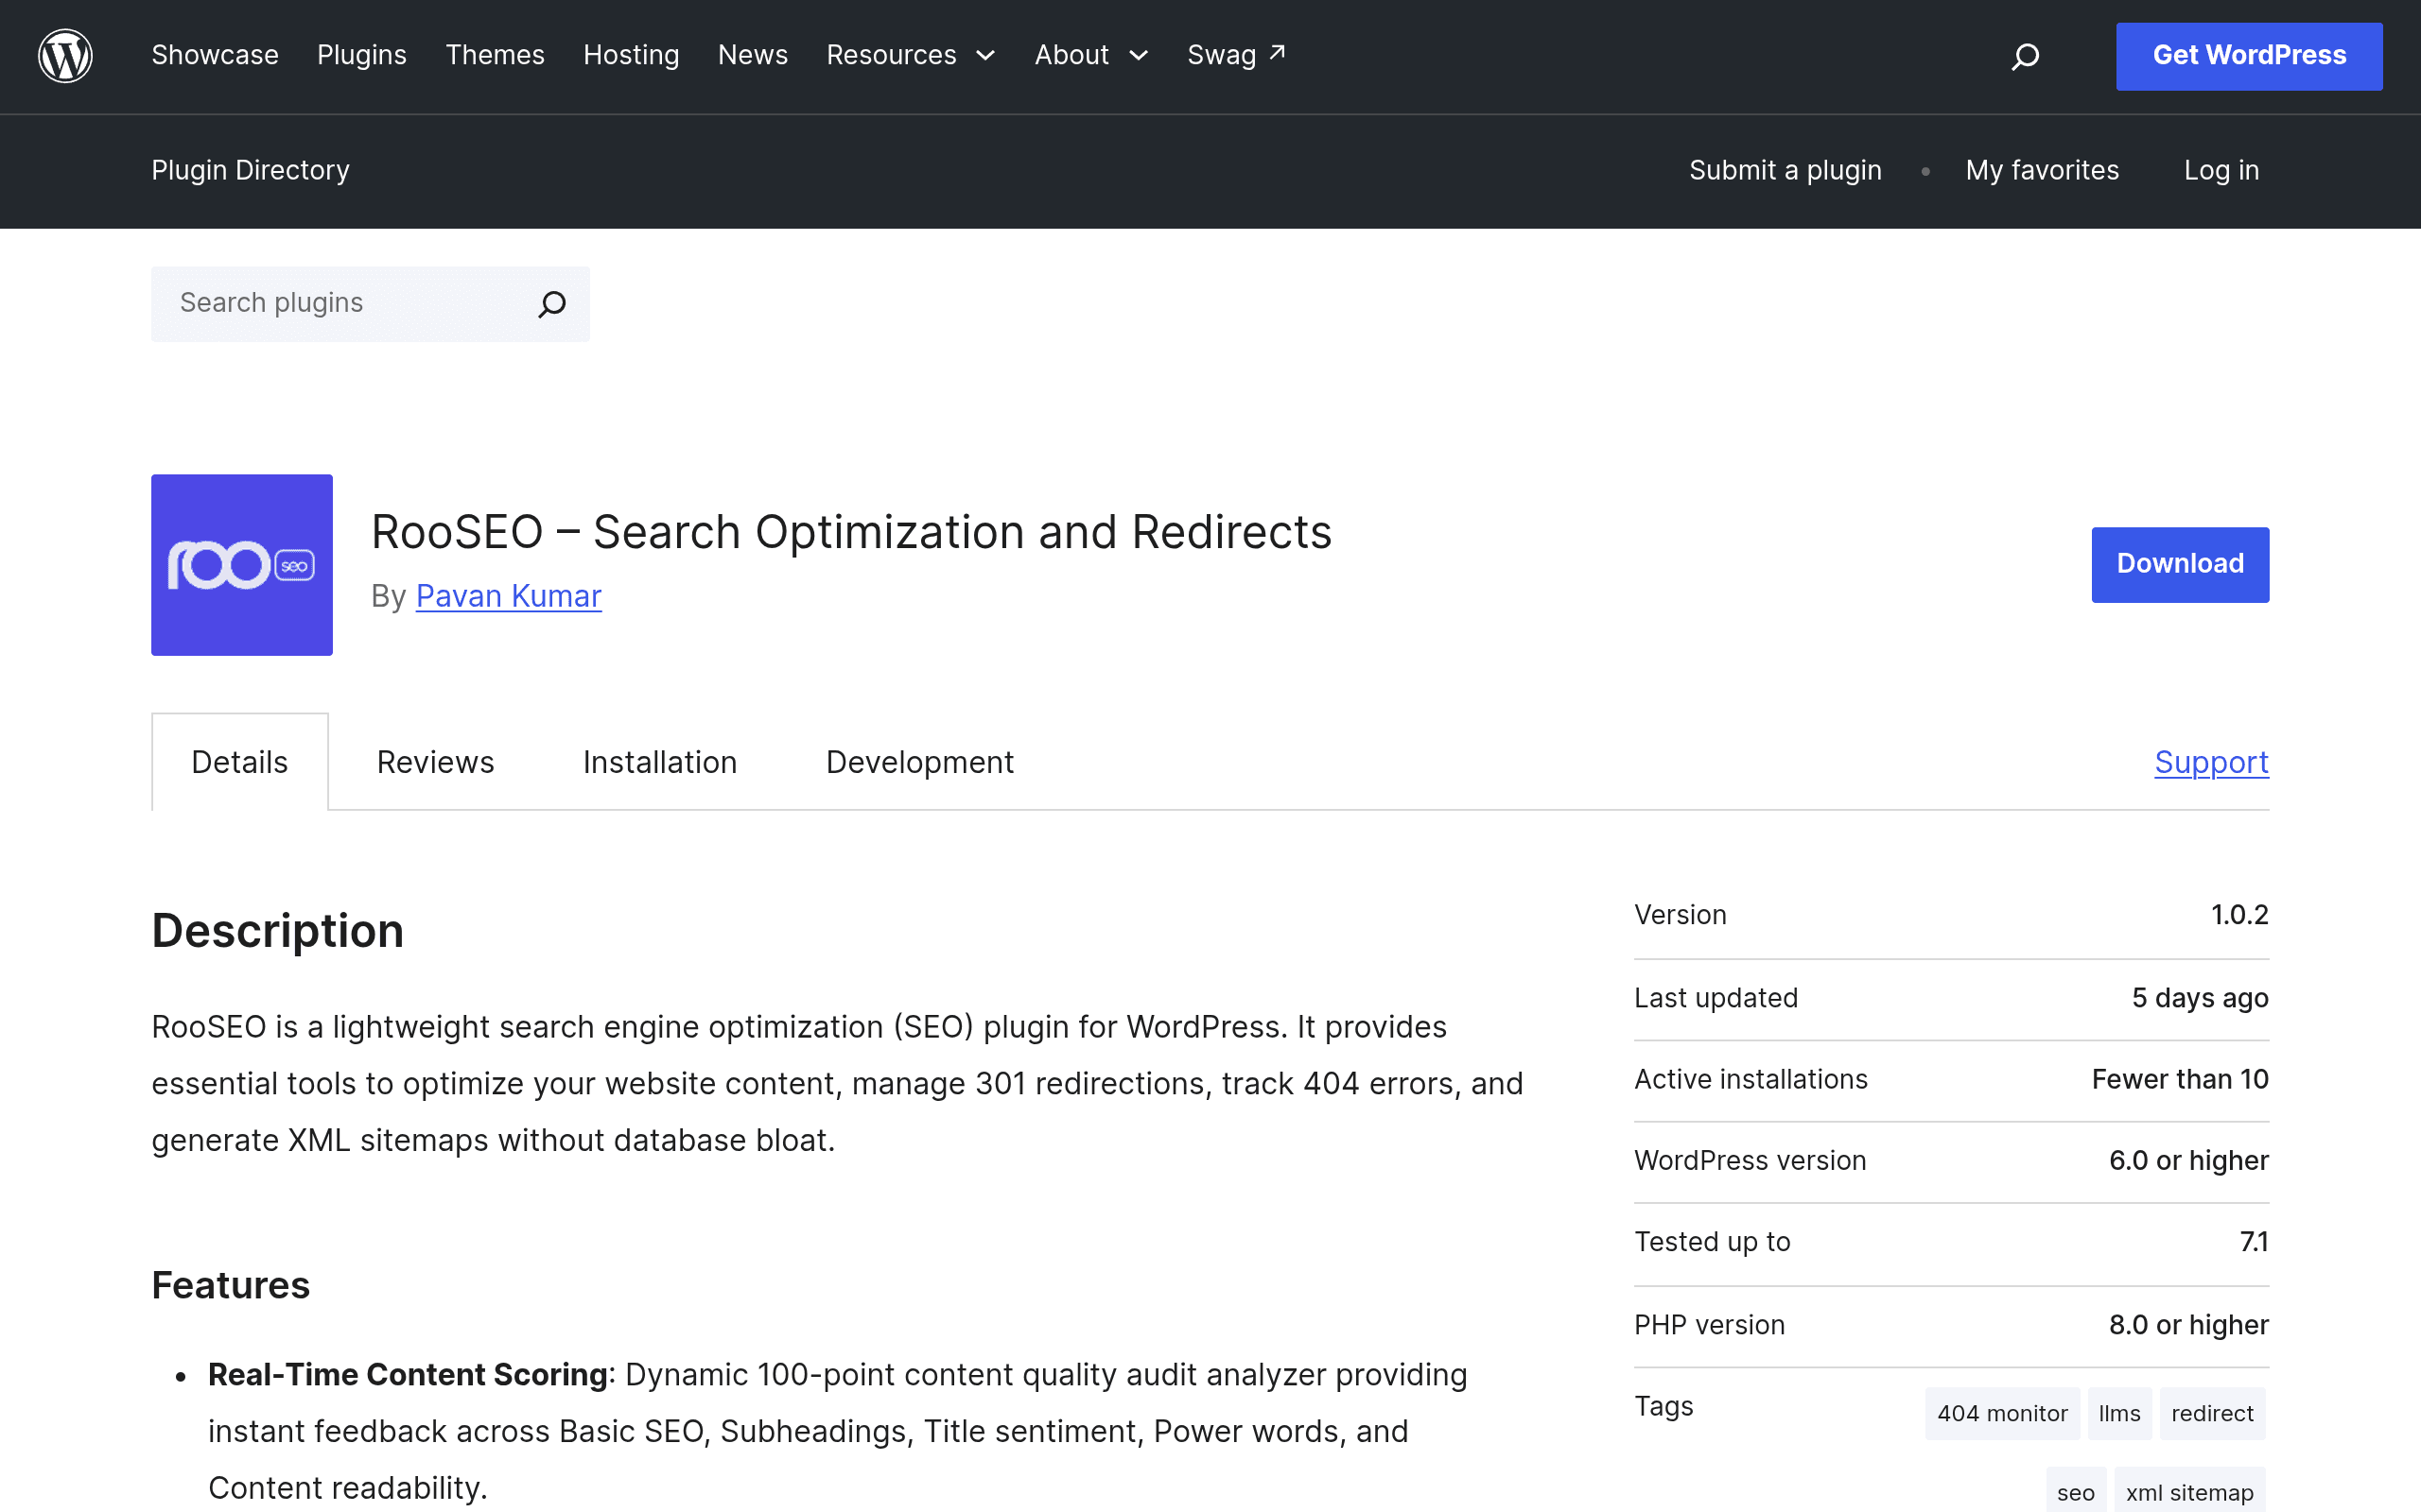Click '5 days ago' last updated value
Viewport: 2421px width, 1512px height.
tap(2200, 998)
